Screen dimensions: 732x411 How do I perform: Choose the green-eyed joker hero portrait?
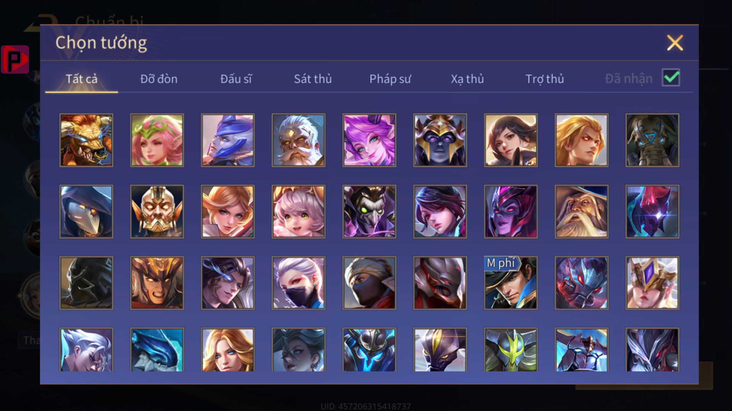click(369, 212)
